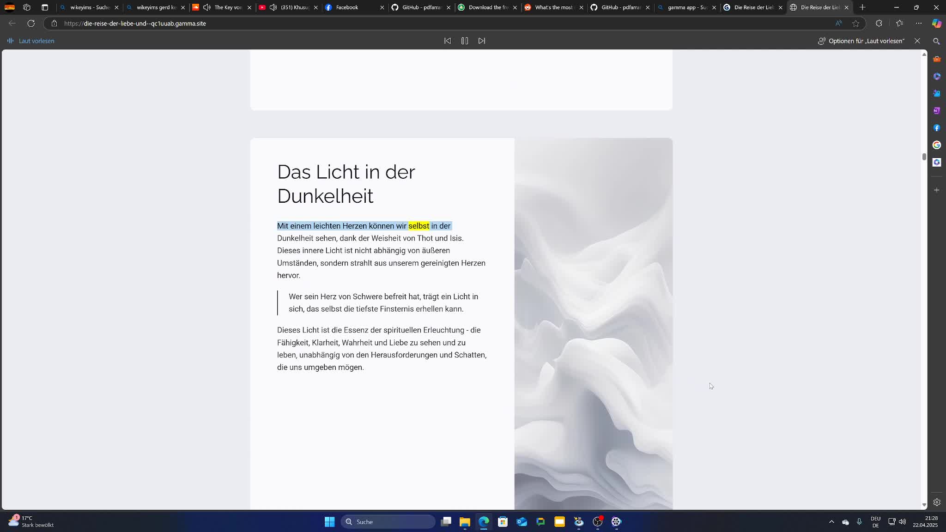This screenshot has height=532, width=946.
Task: Add page to favorites via star icon
Action: point(856,24)
